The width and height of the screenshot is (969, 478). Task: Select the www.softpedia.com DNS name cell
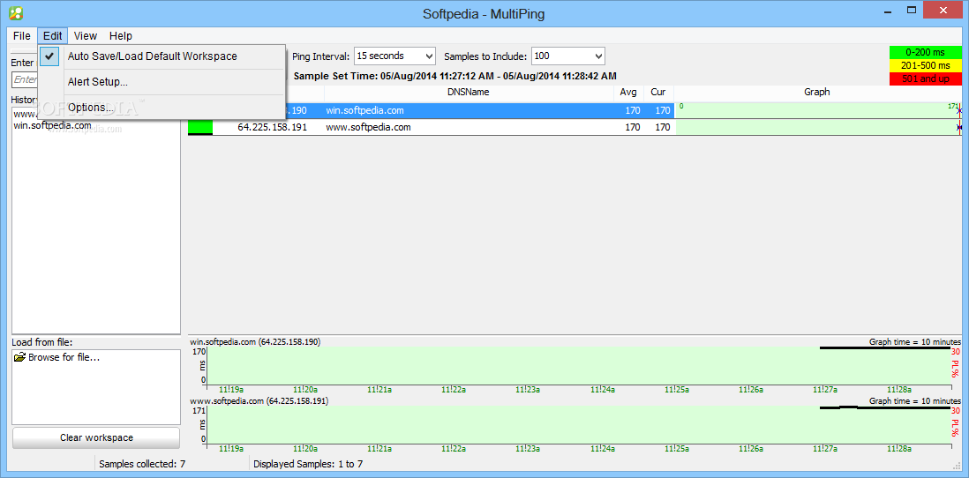click(x=368, y=128)
